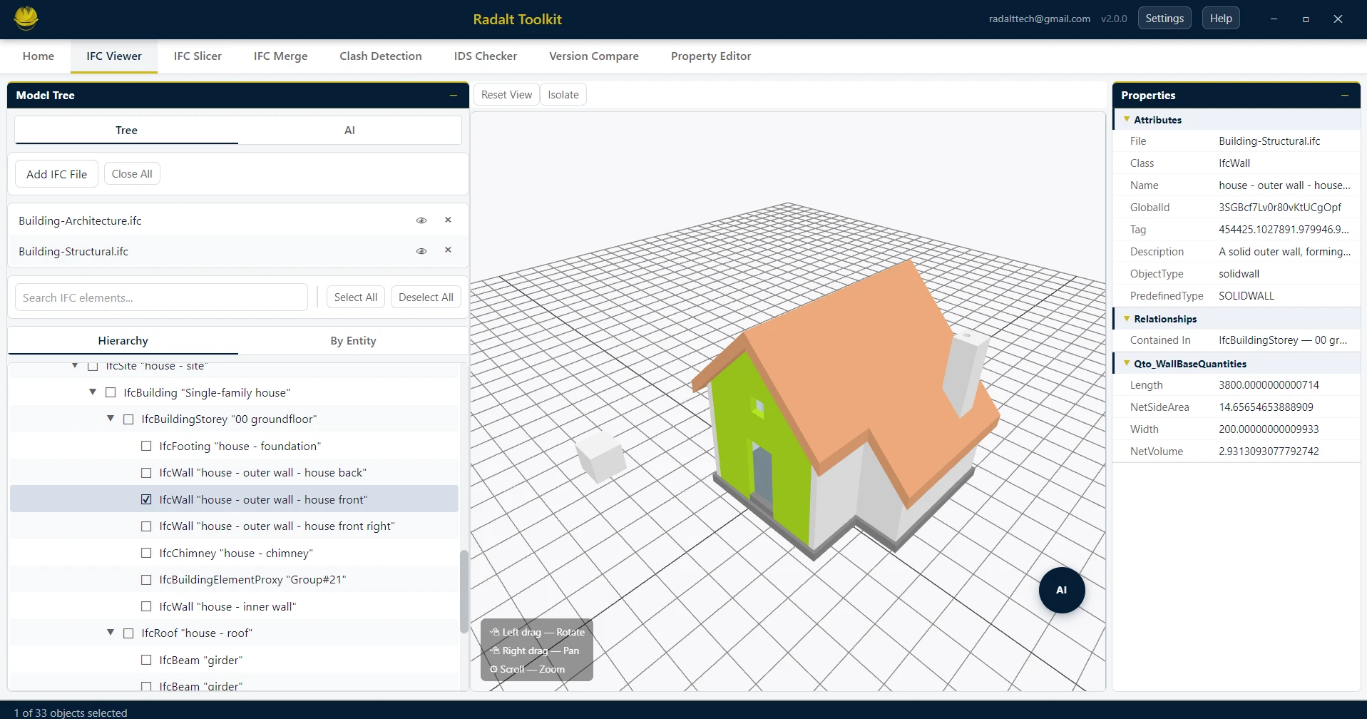Collapse the IfcSite house site node

[75, 365]
